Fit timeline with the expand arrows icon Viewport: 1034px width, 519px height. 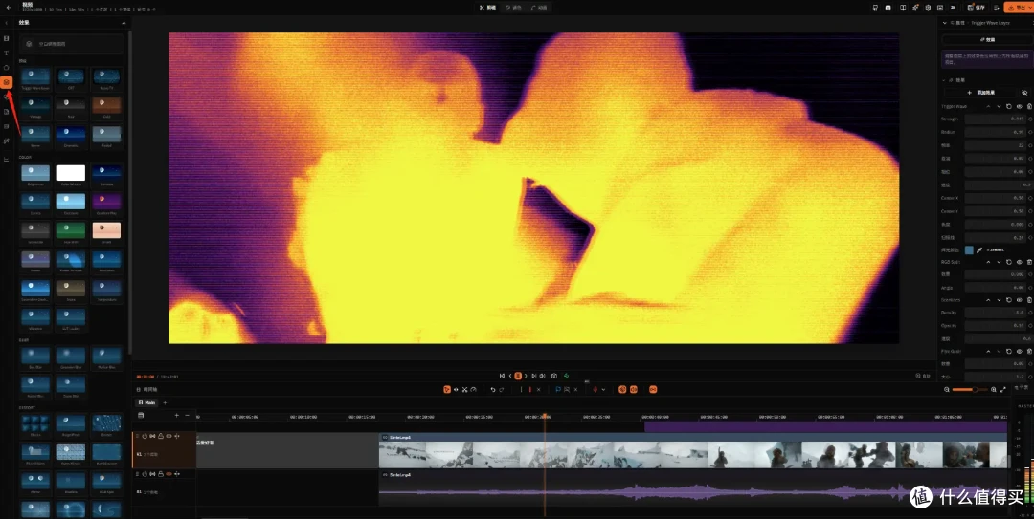1003,389
